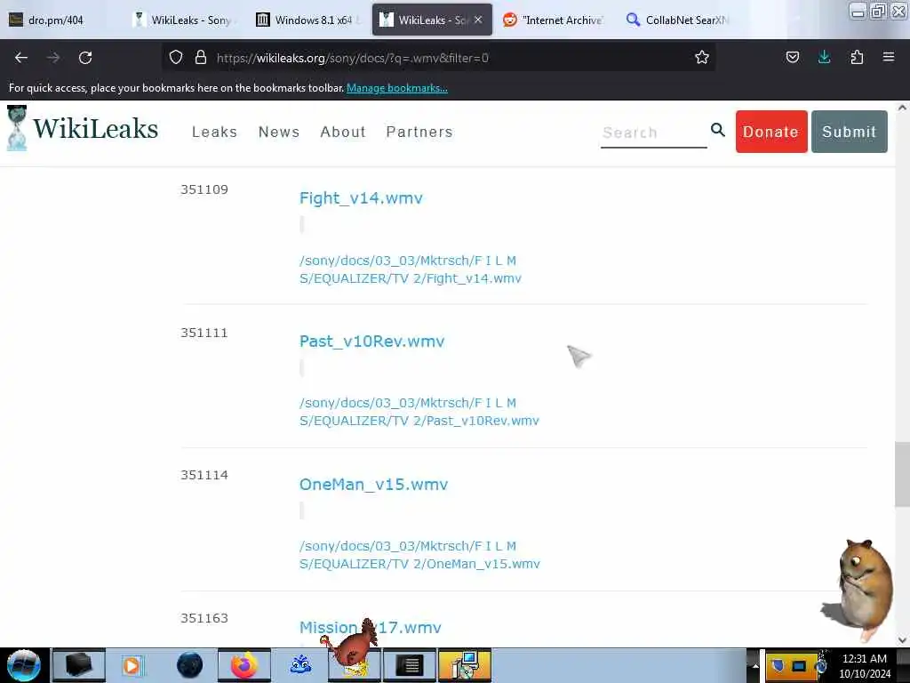Select document ID 351109

204,189
